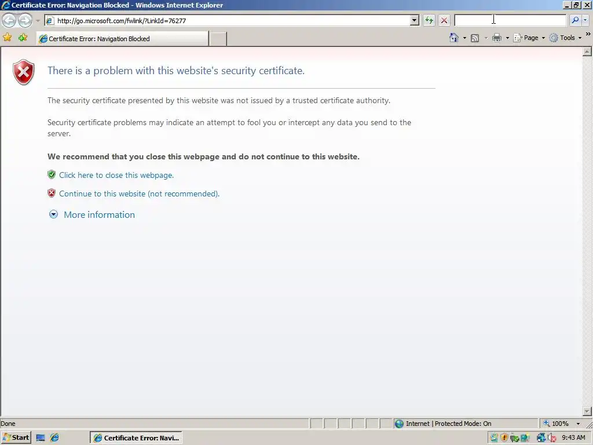Click the vertical scrollbar up arrow

[587, 52]
